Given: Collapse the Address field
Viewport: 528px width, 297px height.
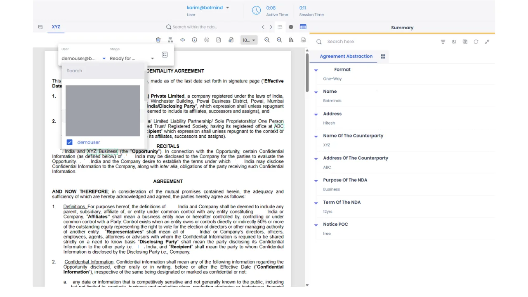Looking at the screenshot, I should click(316, 114).
